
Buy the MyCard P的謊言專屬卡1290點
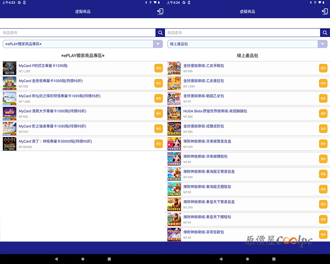tap(158, 68)
